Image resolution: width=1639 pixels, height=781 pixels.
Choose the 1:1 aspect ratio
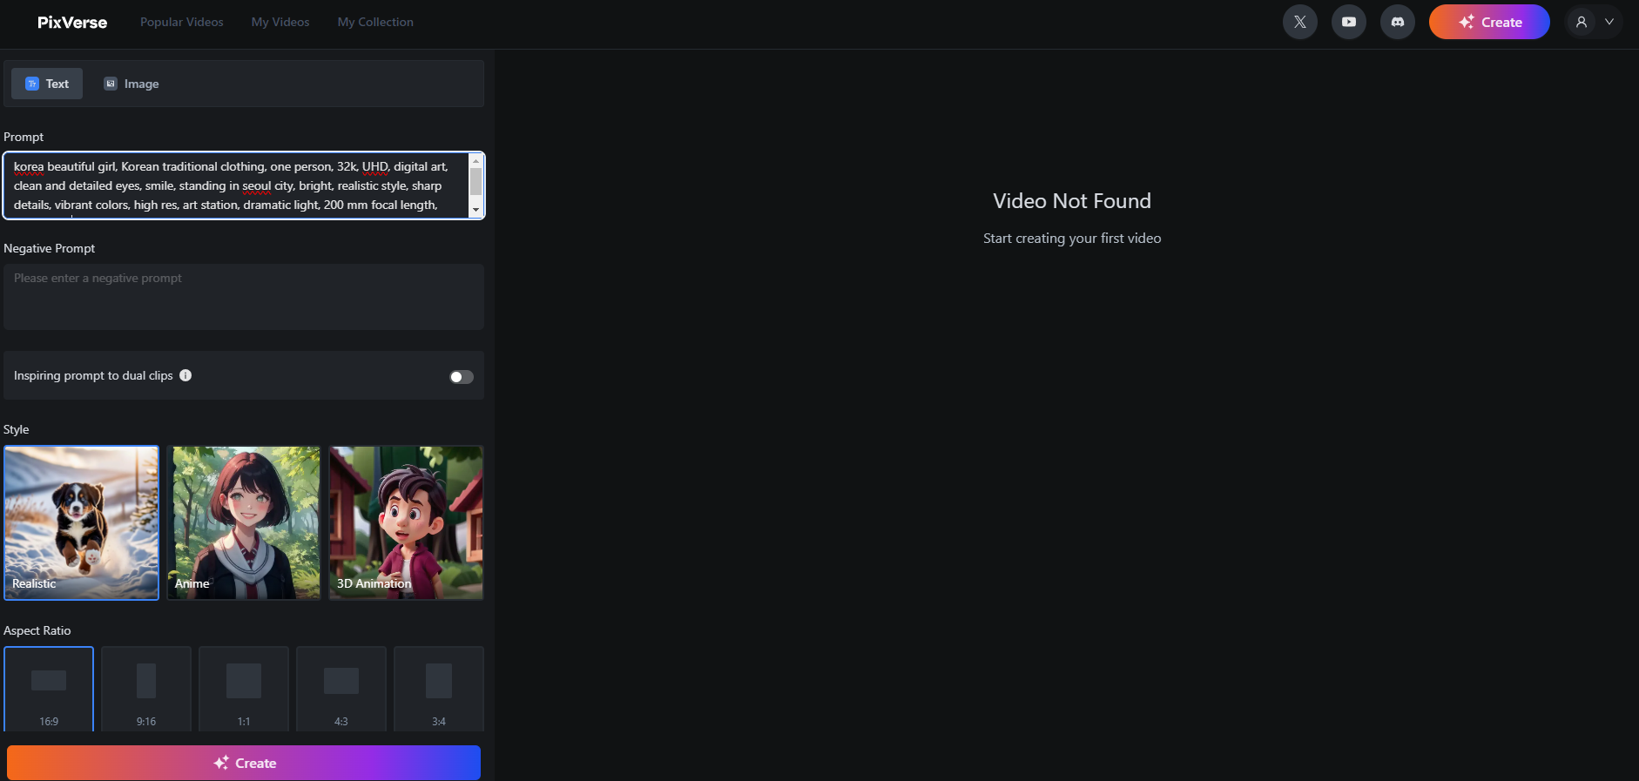(244, 689)
